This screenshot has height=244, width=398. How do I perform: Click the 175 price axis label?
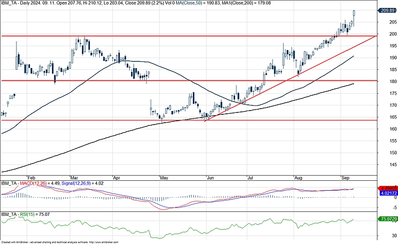click(x=393, y=94)
